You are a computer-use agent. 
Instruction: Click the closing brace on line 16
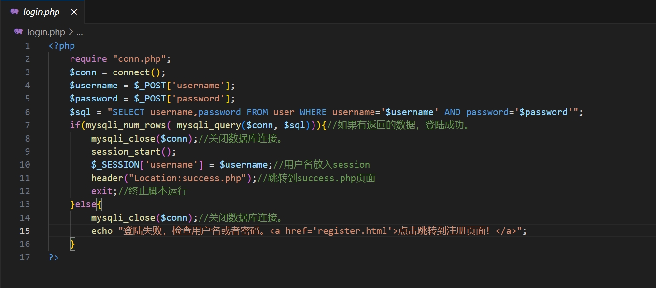[x=72, y=244]
